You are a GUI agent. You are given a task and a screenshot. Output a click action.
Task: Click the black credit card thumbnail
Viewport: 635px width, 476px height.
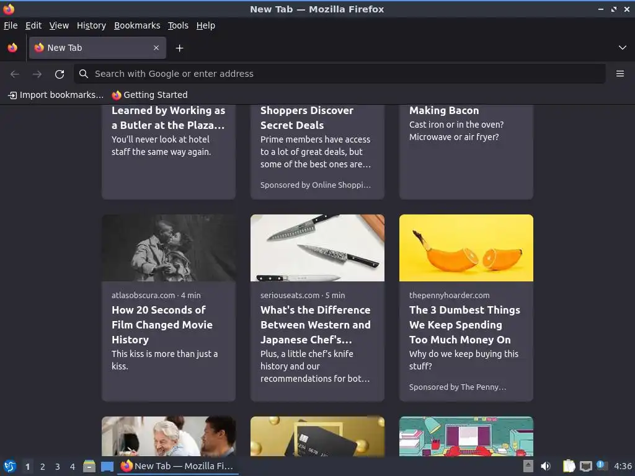(x=317, y=436)
